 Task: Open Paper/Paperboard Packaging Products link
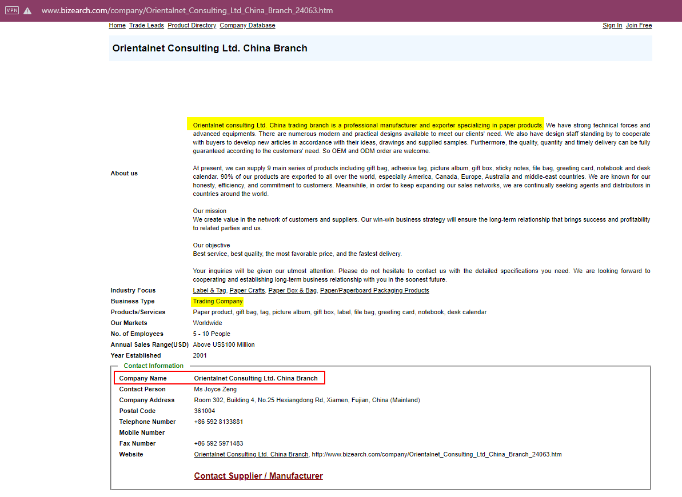coord(374,290)
